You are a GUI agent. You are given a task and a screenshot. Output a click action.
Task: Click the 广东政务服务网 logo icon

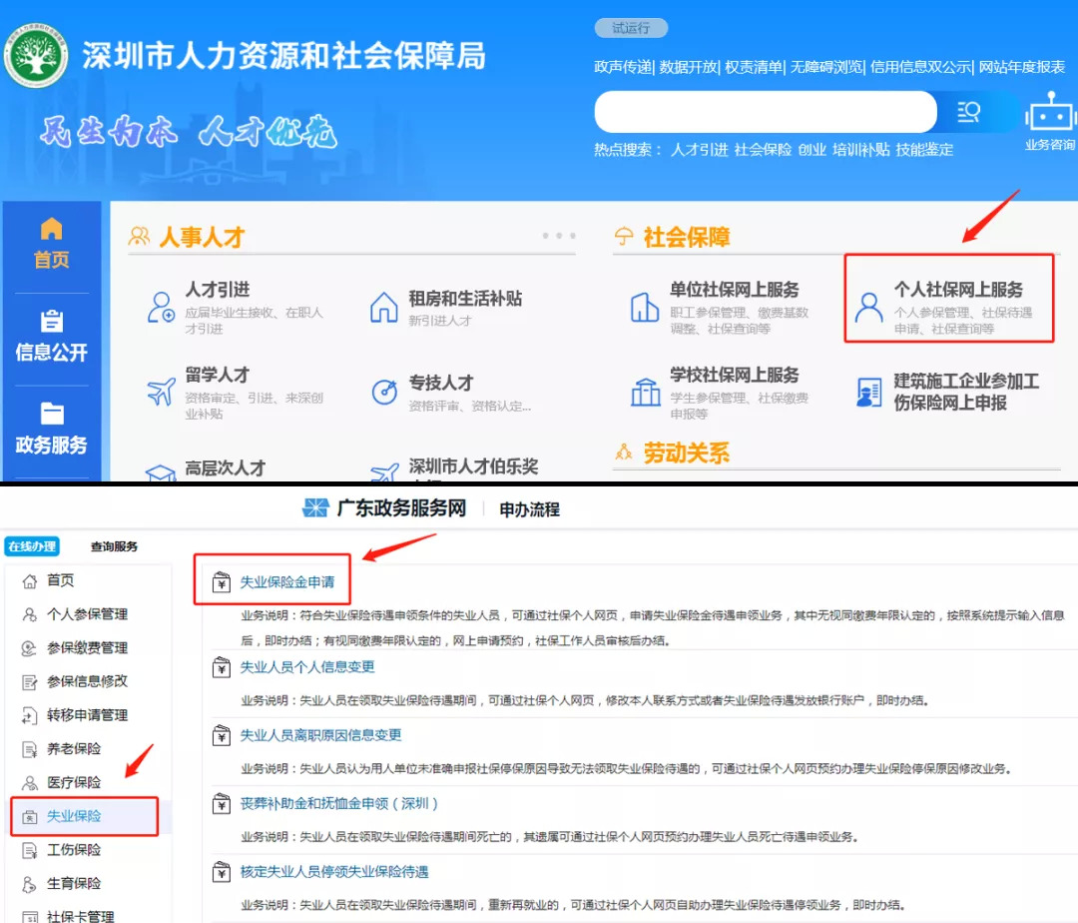pyautogui.click(x=315, y=508)
